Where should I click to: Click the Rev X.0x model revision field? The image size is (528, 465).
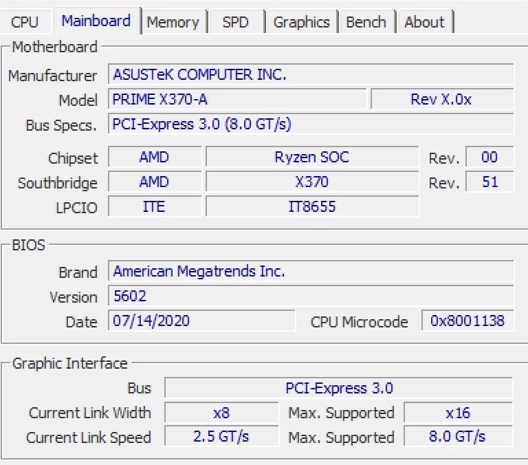[x=442, y=99]
